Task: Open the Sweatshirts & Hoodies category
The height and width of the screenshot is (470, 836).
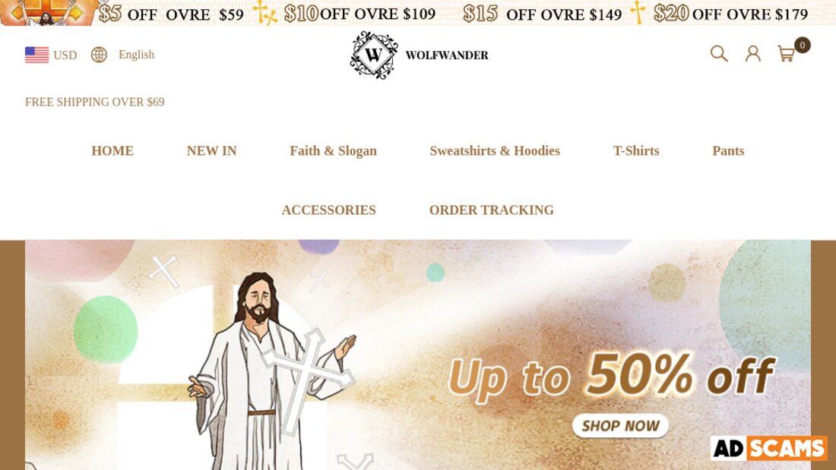Action: click(495, 151)
